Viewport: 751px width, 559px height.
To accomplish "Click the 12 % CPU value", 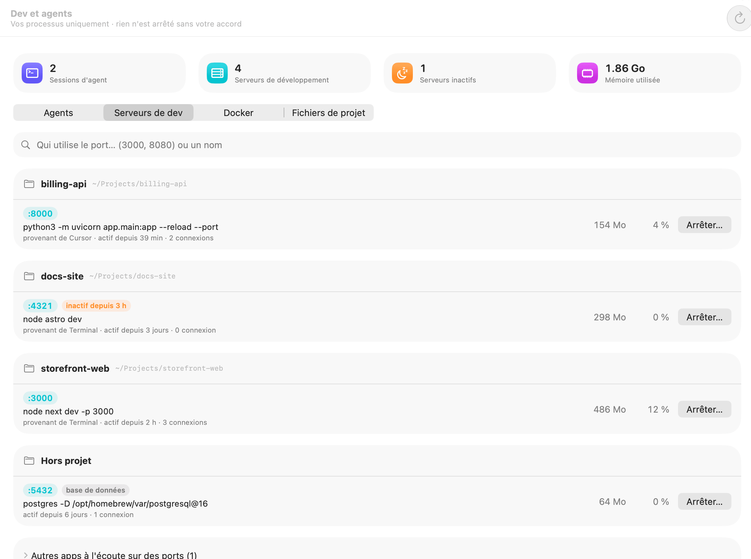I will [x=658, y=409].
